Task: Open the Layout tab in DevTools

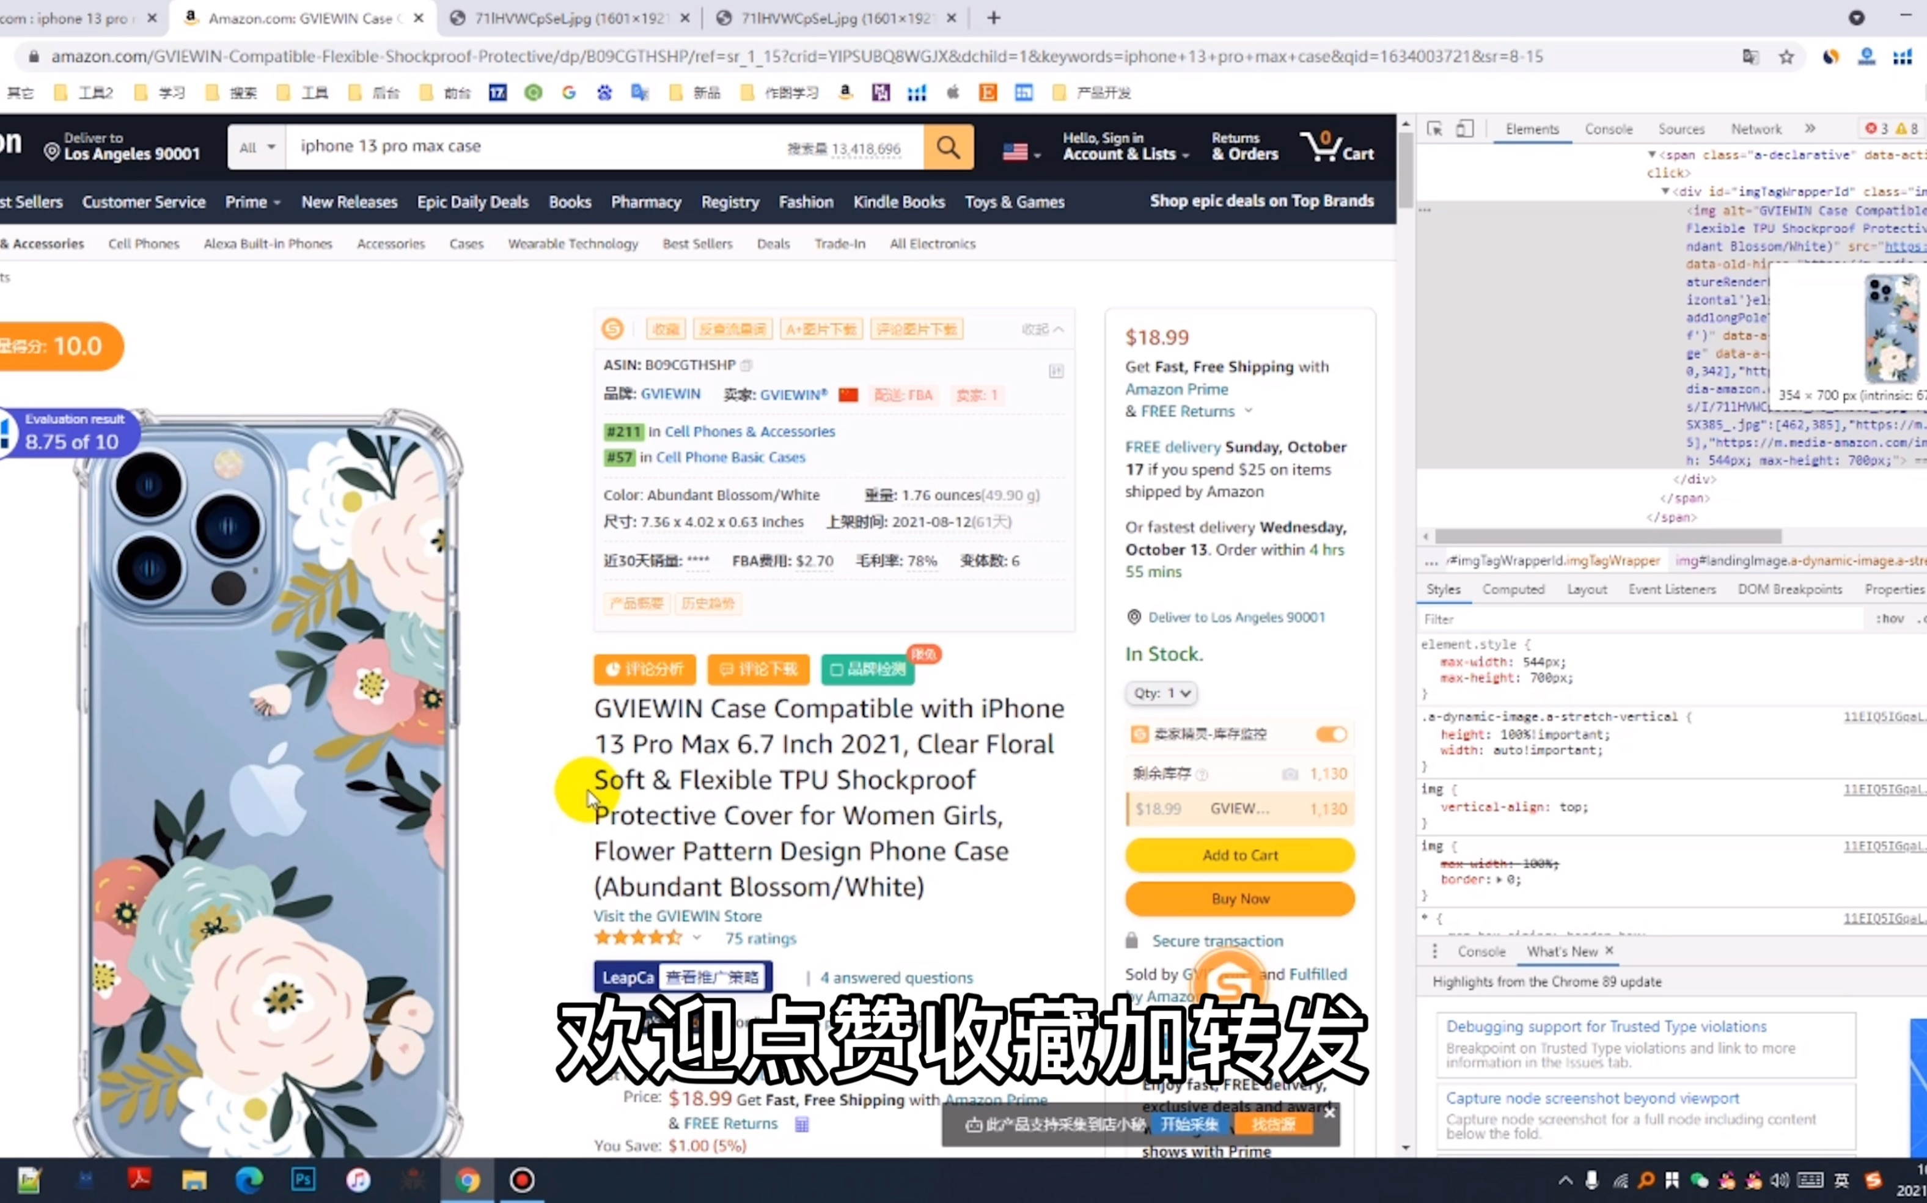Action: (1587, 590)
